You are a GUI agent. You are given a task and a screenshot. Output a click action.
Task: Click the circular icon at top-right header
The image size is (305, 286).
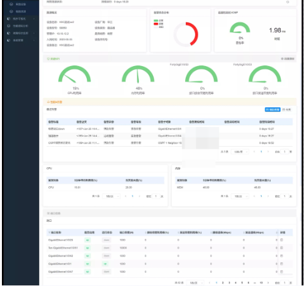tap(288, 2)
